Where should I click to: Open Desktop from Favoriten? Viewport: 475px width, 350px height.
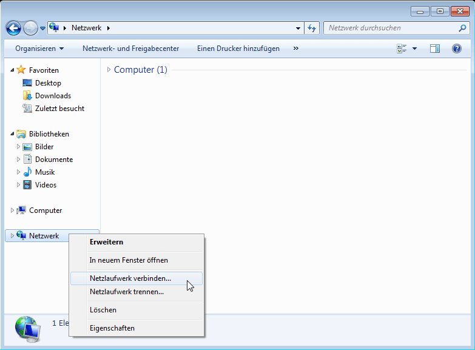(x=48, y=83)
